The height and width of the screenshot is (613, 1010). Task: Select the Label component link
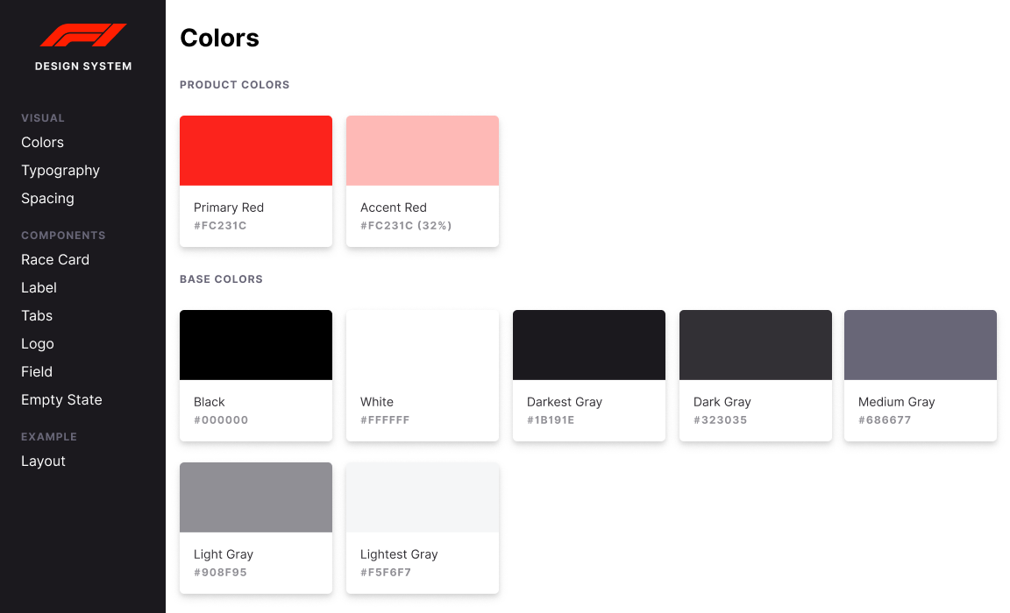point(39,287)
